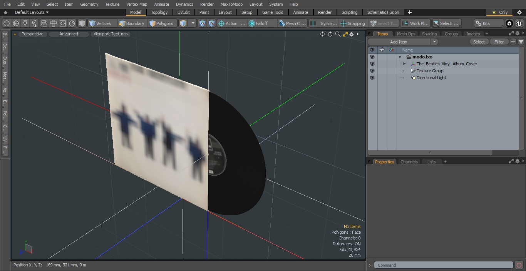Viewport: 526px width, 271px height.
Task: Click the Items selection cube icon
Action: pyautogui.click(x=183, y=23)
